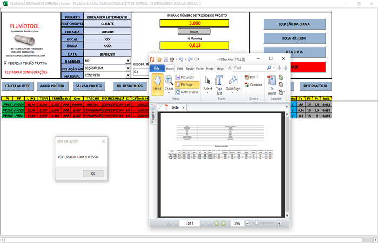
Task: Click the Combine files icon
Action: pos(253,85)
